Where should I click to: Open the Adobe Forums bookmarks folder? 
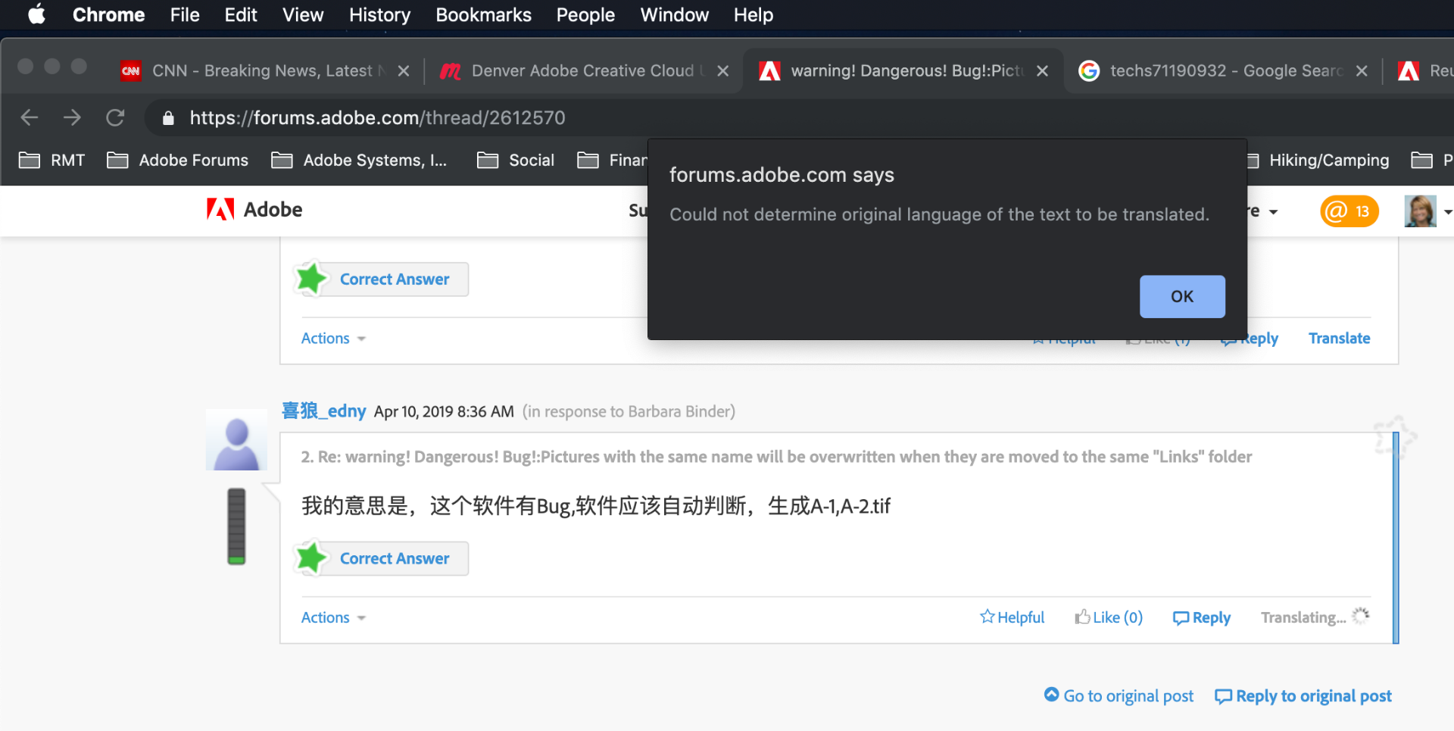(178, 160)
